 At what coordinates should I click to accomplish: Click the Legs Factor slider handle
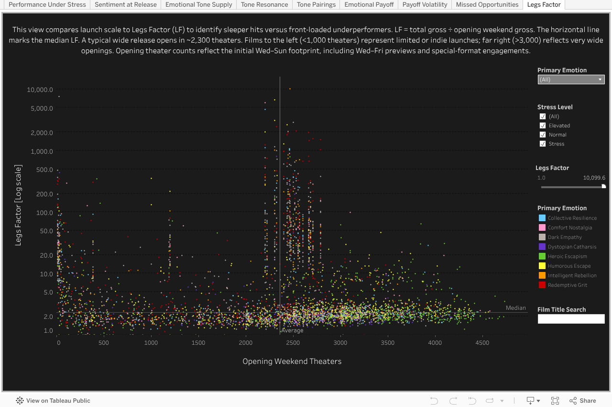pos(603,187)
